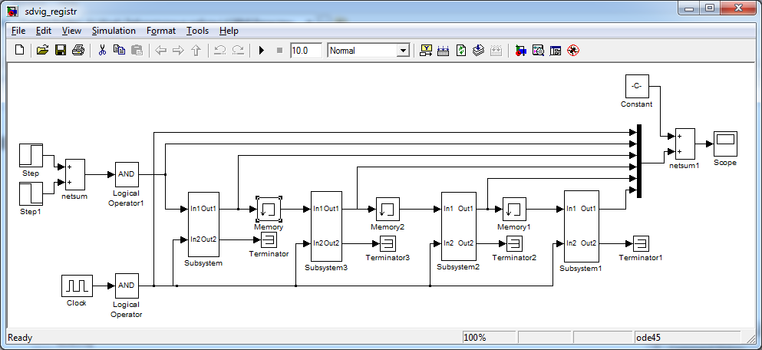Select the Subsystem block
Screen dimensions: 762x350
(x=203, y=224)
